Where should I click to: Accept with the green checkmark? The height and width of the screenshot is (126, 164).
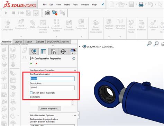pyautogui.click(x=31, y=63)
